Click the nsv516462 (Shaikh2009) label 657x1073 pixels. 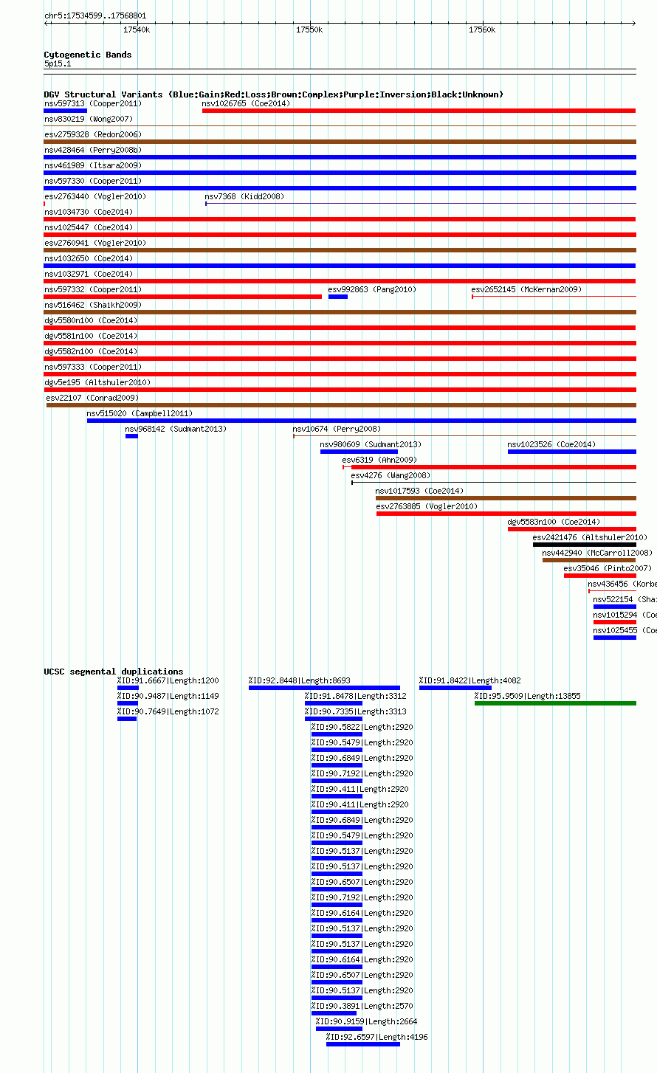[93, 306]
